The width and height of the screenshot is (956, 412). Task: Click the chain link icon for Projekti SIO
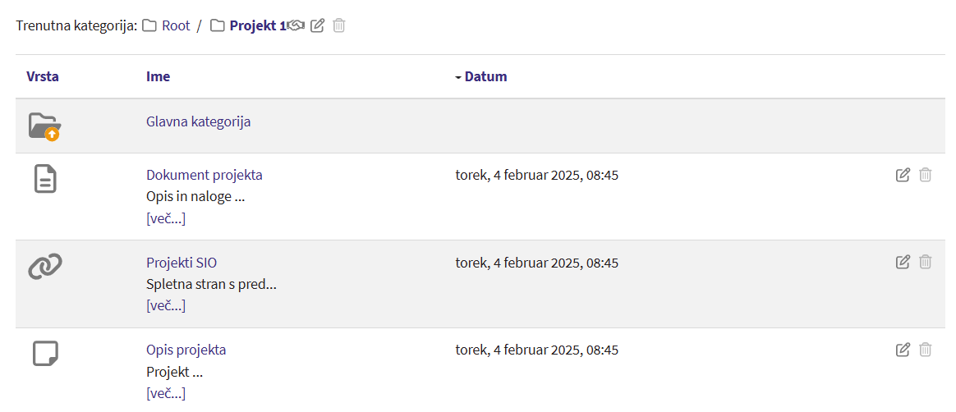pos(45,266)
